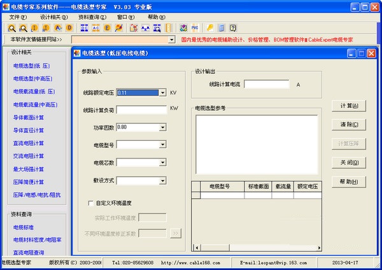Click the low-voltage ampacity 'I' icon
Image resolution: width=382 pixels, height=270 pixels.
34,28
